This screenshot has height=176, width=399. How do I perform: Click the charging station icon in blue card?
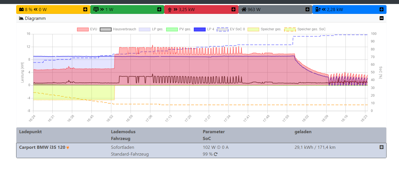[318, 9]
